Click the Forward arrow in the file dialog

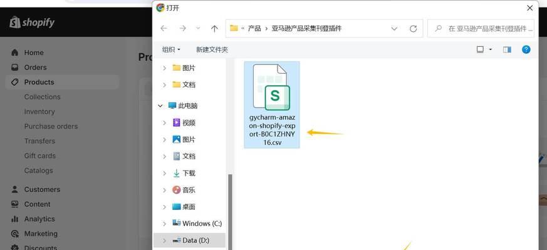coord(182,29)
